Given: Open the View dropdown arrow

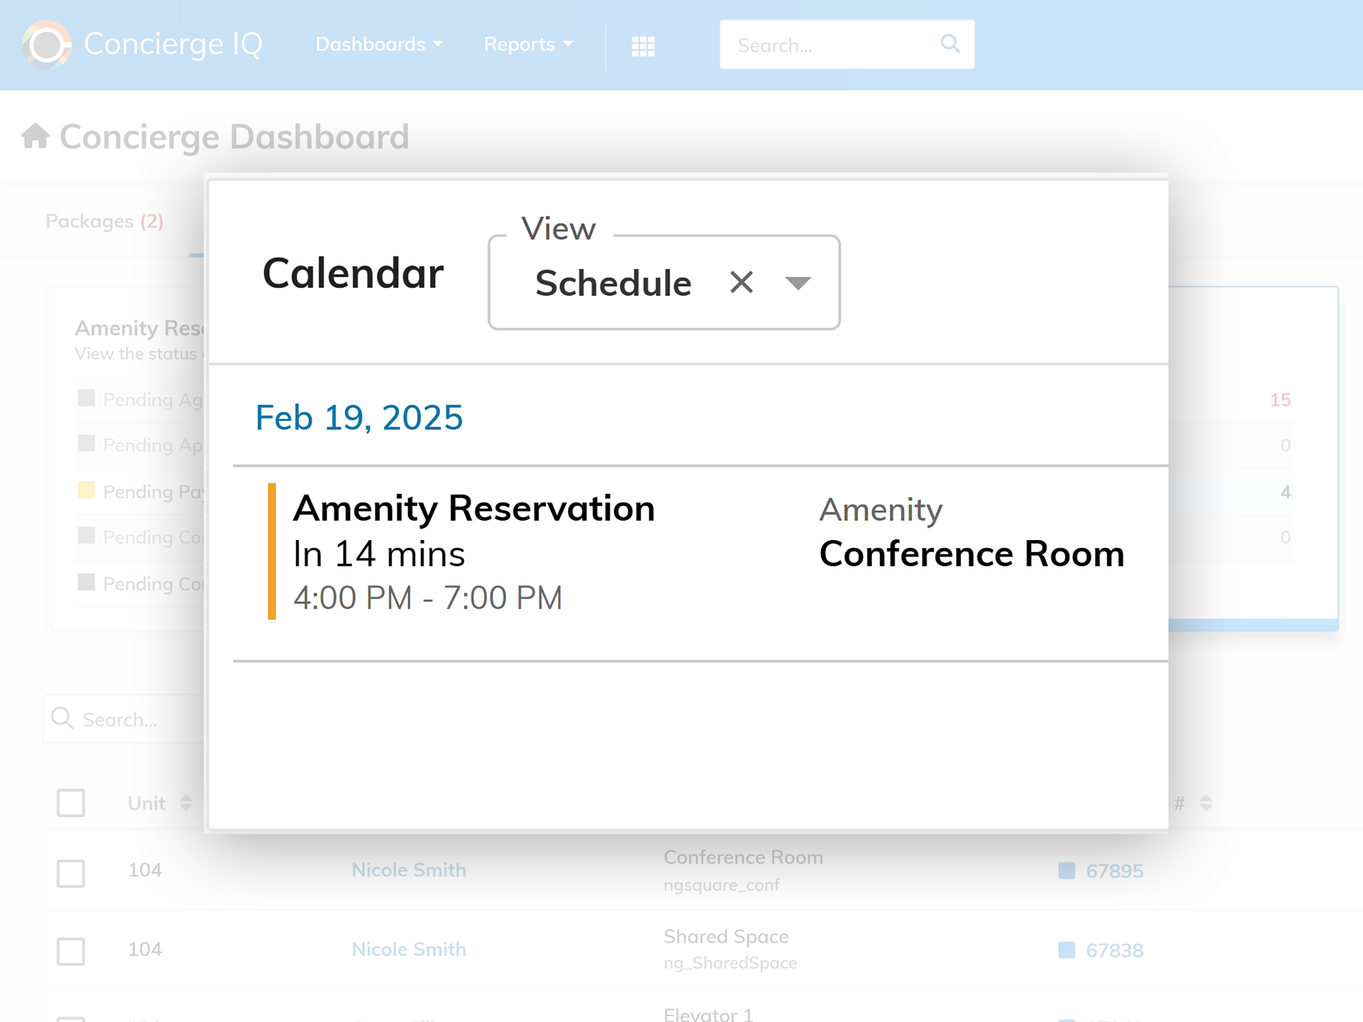Looking at the screenshot, I should pos(798,282).
